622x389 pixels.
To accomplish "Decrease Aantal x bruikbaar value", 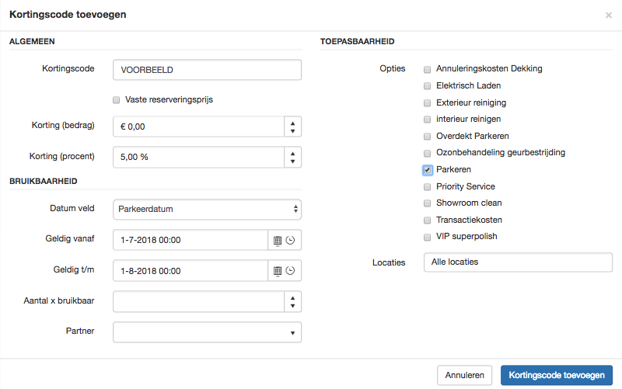I will pyautogui.click(x=293, y=306).
